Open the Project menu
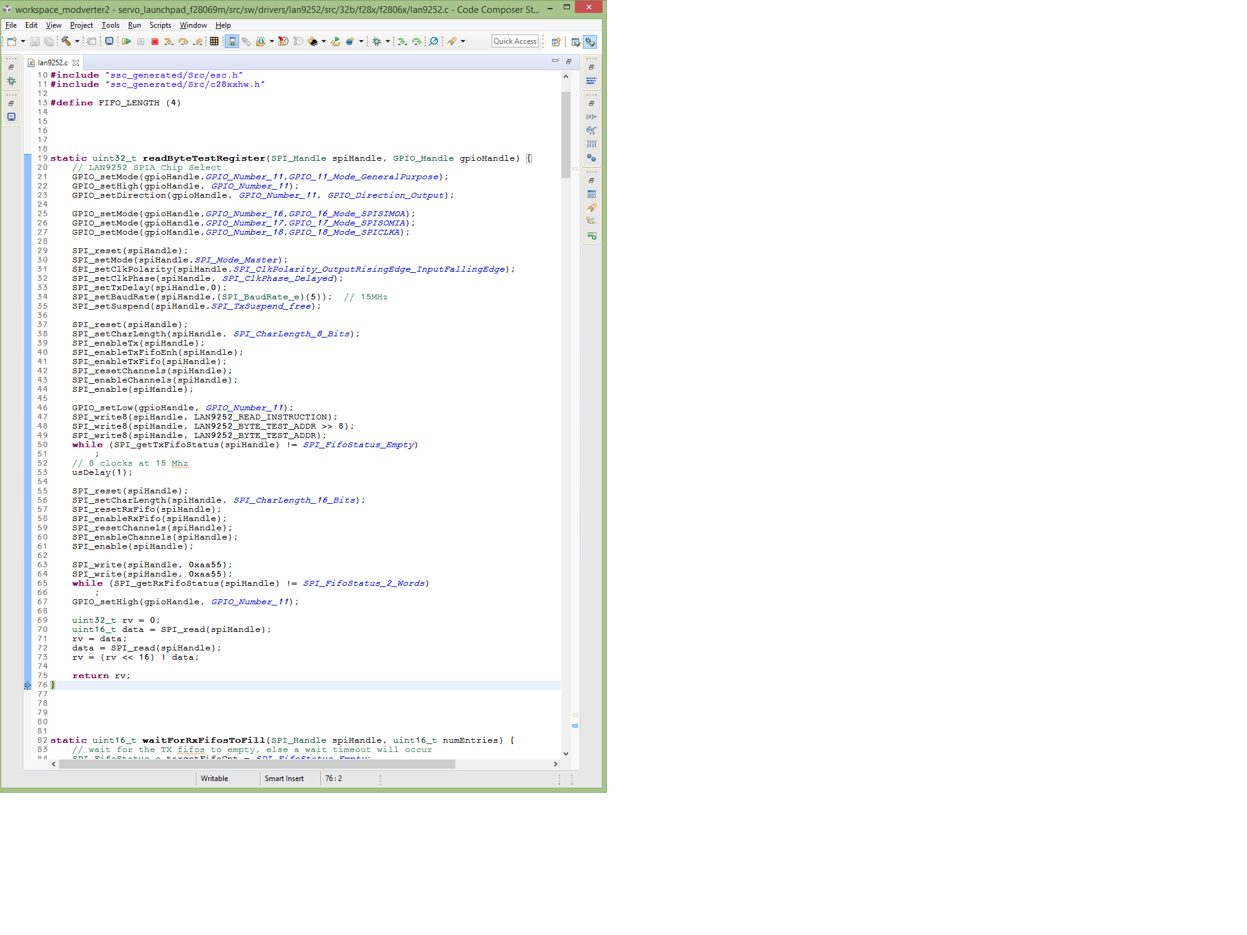 81,25
